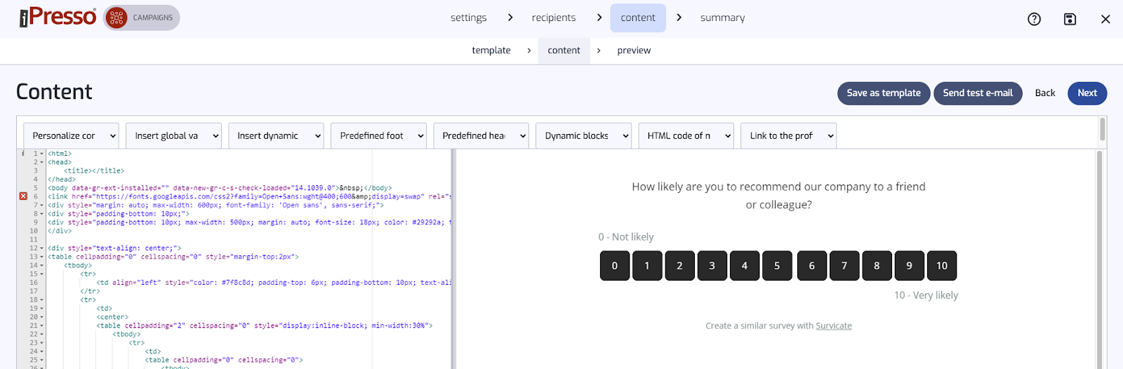Collapse code fold arrow on line 2
Image resolution: width=1123 pixels, height=369 pixels.
point(42,162)
